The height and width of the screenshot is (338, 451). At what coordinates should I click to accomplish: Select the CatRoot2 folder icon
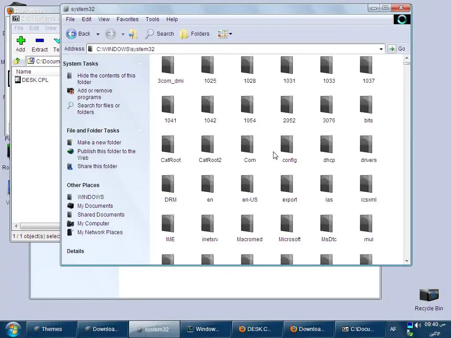pos(207,144)
